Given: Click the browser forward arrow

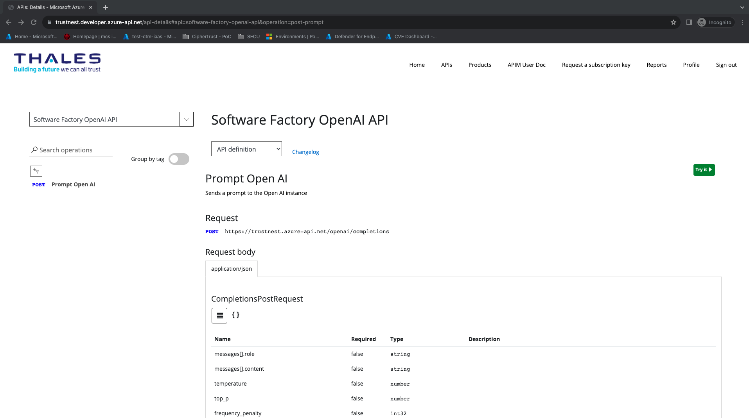Looking at the screenshot, I should (x=21, y=22).
